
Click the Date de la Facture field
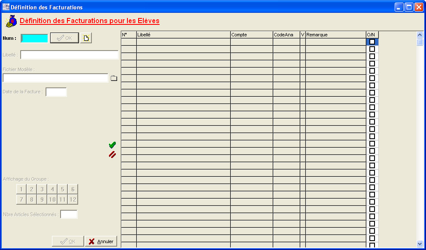point(56,92)
